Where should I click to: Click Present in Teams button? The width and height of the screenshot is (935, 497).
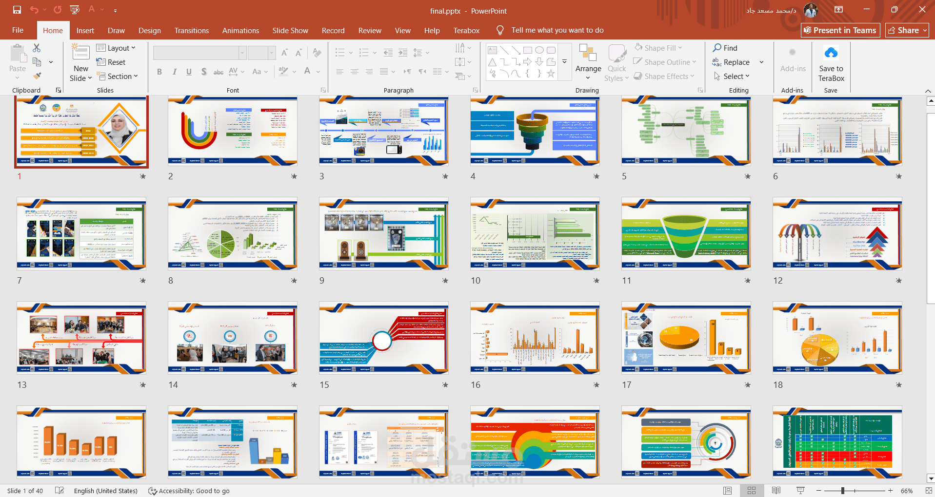pos(840,30)
